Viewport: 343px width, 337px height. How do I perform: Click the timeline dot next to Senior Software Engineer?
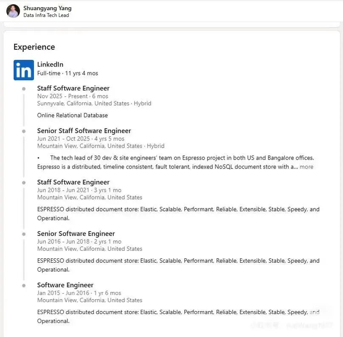pyautogui.click(x=24, y=234)
